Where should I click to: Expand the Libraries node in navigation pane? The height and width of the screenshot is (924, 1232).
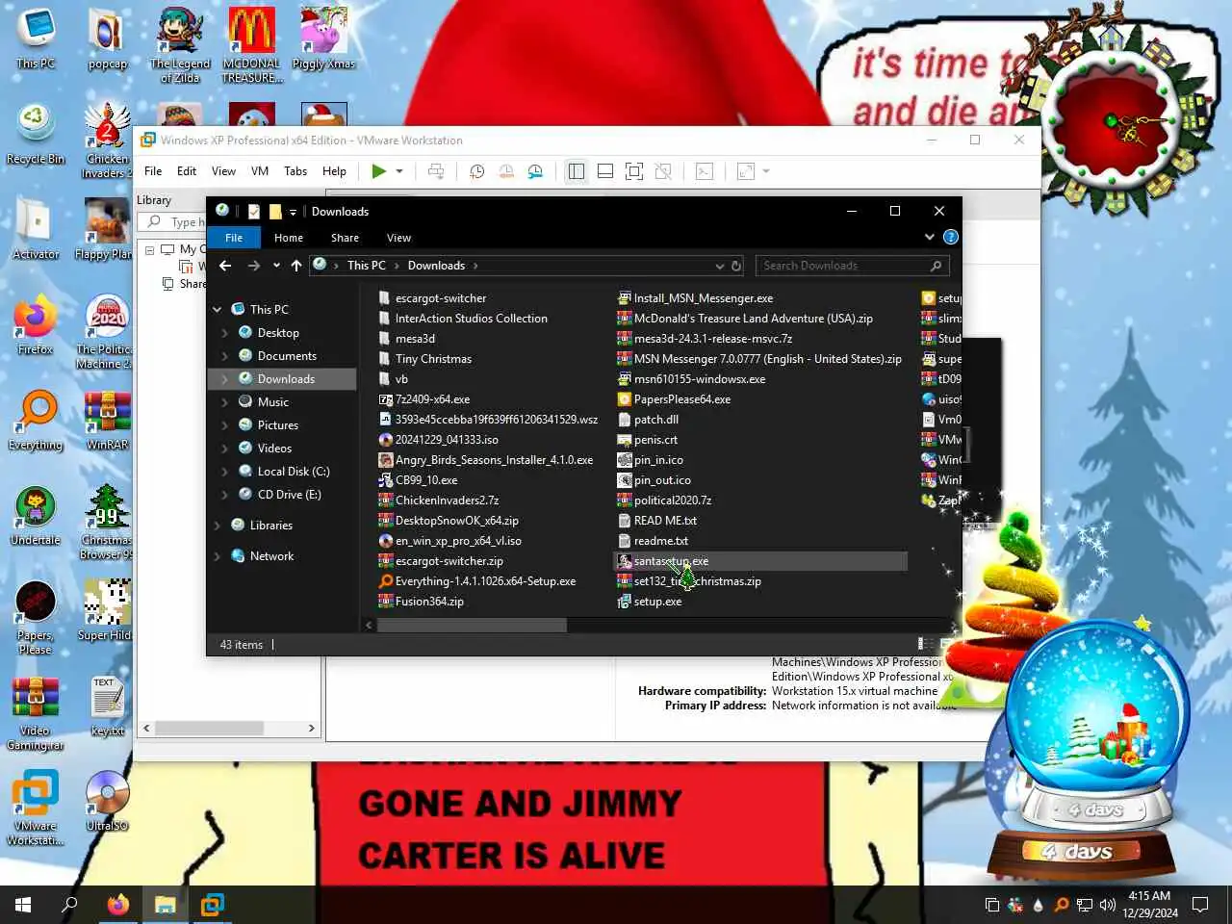[218, 526]
